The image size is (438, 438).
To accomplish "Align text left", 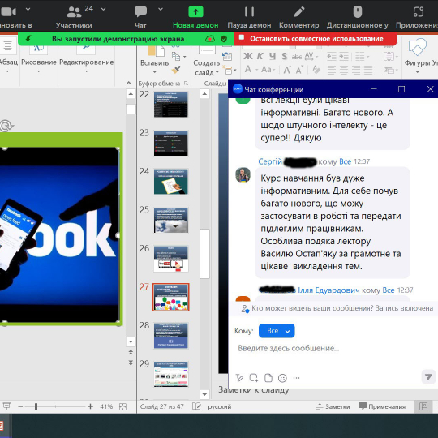I will pyautogui.click(x=331, y=70).
